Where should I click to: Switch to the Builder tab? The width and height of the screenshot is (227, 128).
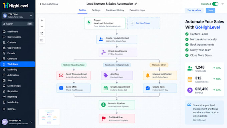point(82,10)
